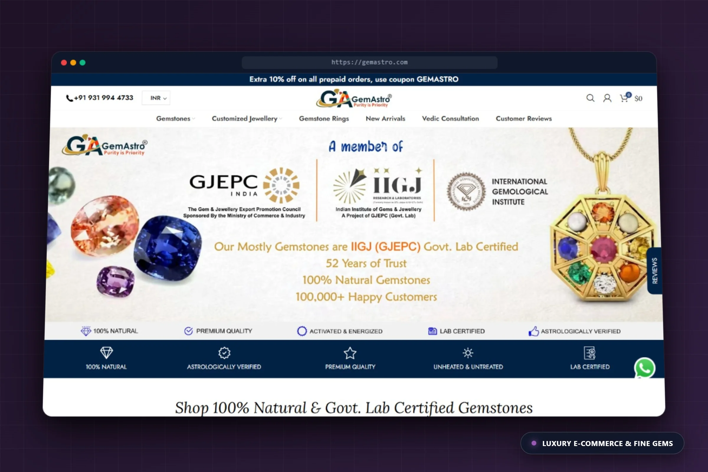This screenshot has height=472, width=708.
Task: Open WhatsApp chat bubble
Action: pyautogui.click(x=645, y=368)
